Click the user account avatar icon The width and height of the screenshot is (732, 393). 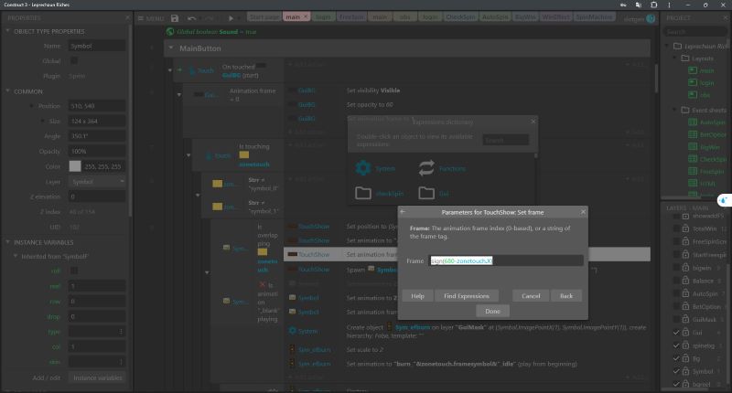click(651, 18)
